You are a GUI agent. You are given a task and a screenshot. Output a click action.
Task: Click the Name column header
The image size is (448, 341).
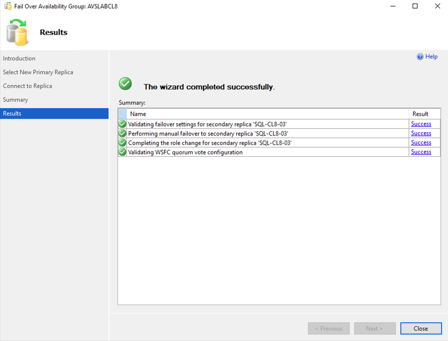(268, 114)
